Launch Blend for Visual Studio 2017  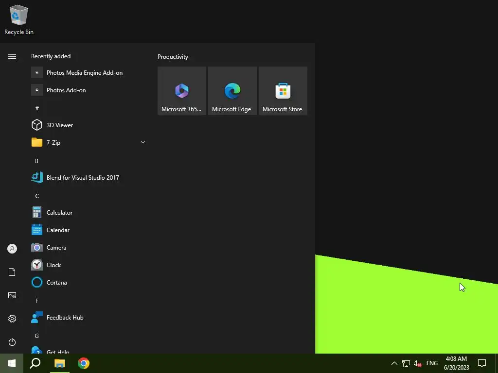click(88, 178)
